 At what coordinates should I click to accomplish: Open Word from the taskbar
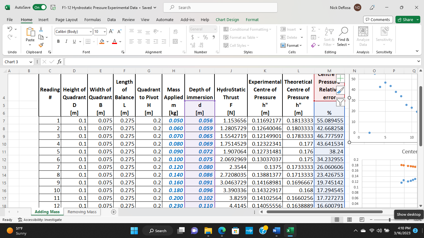[x=276, y=231]
